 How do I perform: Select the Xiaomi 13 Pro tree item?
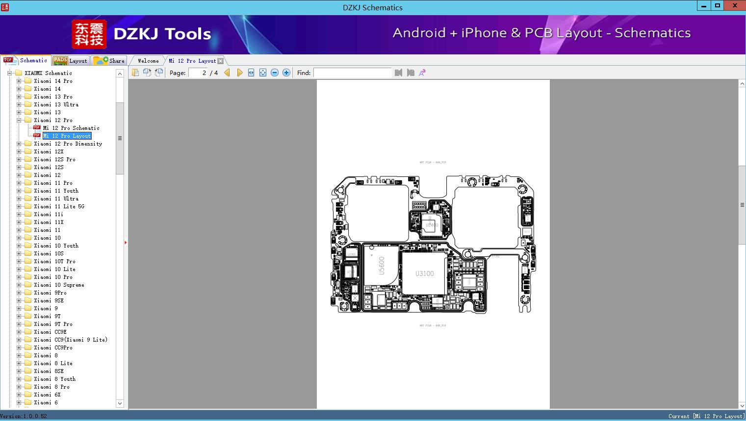[53, 97]
